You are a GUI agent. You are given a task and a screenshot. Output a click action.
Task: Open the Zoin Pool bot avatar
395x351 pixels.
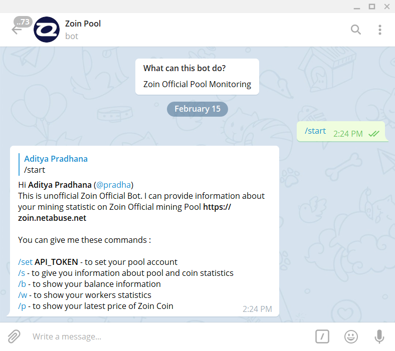[x=47, y=30]
